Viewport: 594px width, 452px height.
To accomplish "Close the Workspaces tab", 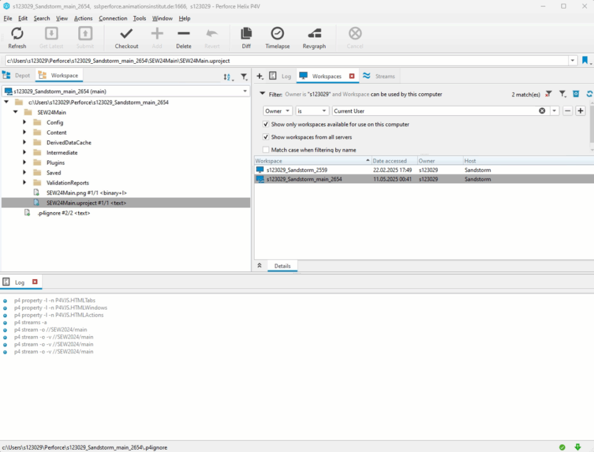I will pyautogui.click(x=352, y=76).
